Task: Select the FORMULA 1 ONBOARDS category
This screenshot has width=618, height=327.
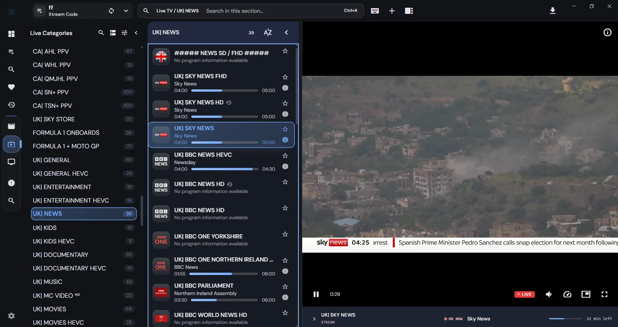Action: (84, 132)
